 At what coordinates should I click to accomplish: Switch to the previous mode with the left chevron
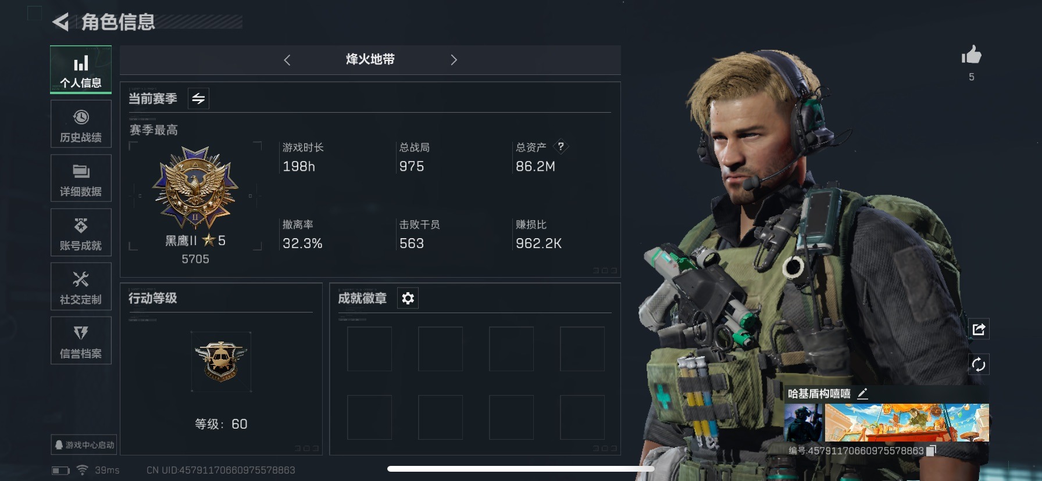(x=287, y=60)
